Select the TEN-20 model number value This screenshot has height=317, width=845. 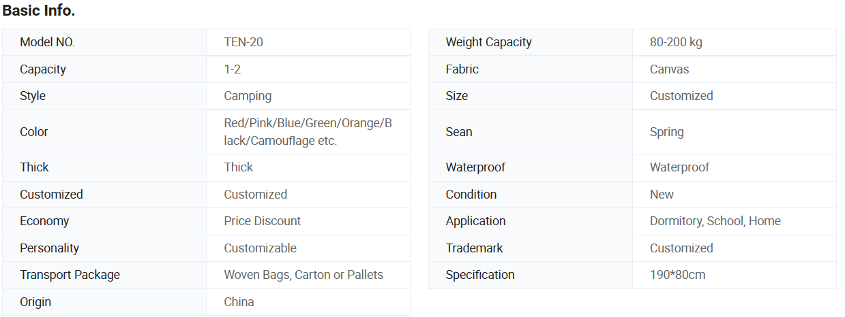tap(243, 42)
